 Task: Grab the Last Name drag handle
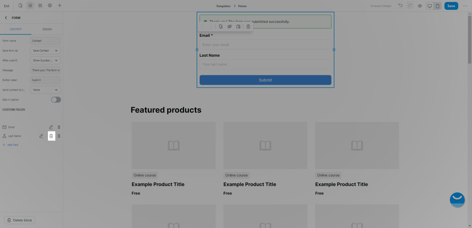[x=59, y=136]
